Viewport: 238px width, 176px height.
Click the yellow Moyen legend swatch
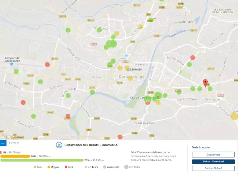point(48,167)
